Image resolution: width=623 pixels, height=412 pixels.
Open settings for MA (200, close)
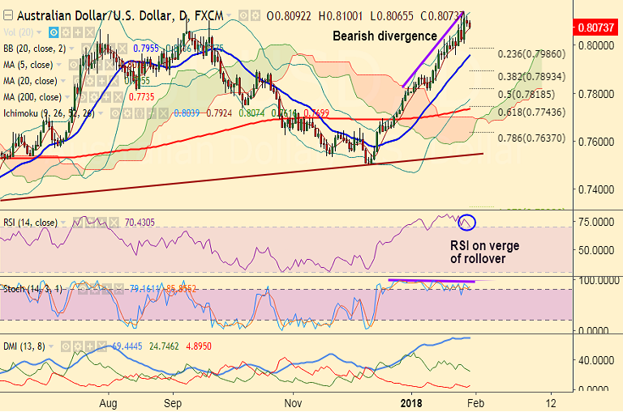pos(94,97)
